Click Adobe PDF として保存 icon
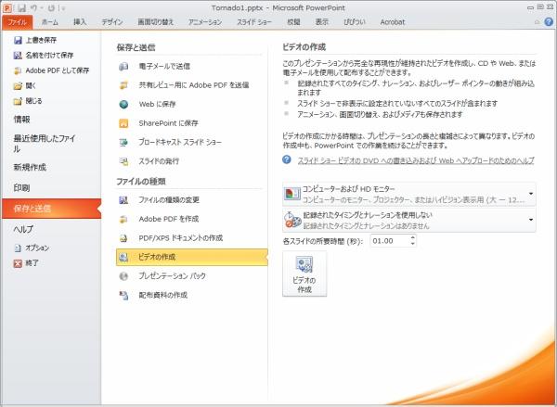This screenshot has height=407, width=557. coord(18,70)
